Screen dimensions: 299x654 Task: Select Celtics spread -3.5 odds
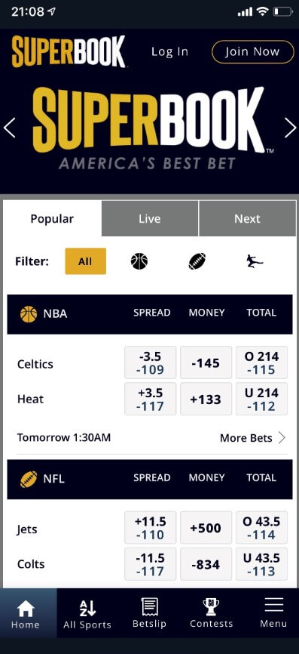(150, 362)
